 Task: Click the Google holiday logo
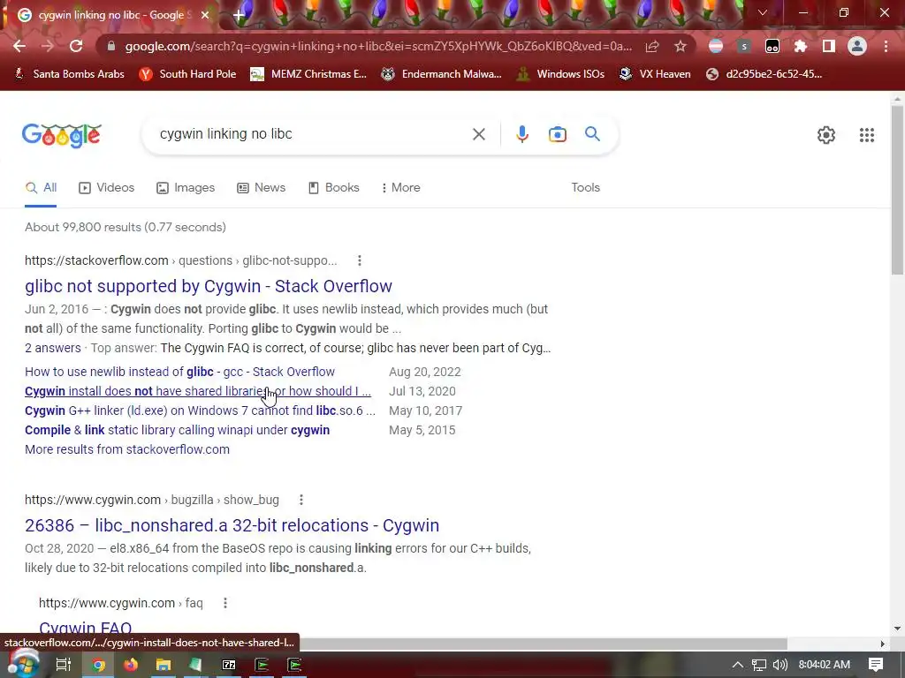click(x=62, y=135)
